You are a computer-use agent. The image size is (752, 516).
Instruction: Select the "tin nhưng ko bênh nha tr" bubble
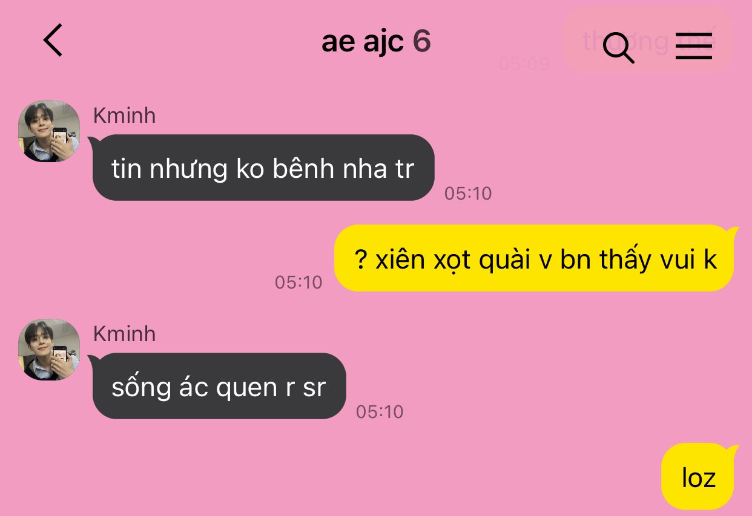point(263,168)
